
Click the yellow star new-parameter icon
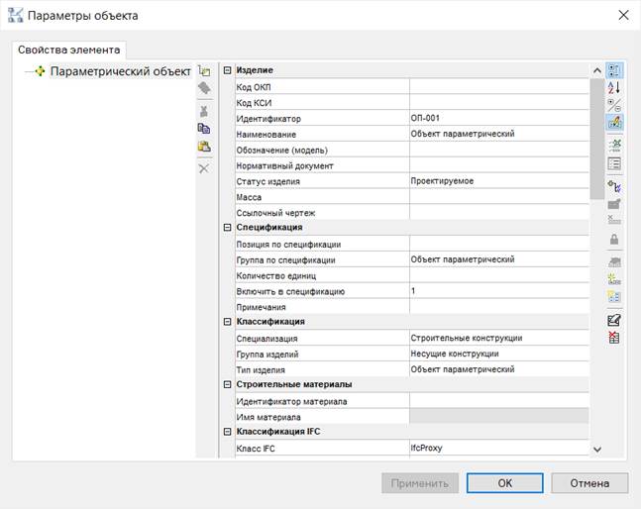point(614,279)
